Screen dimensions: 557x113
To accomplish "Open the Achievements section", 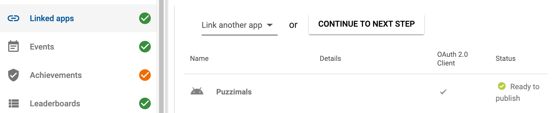I will click(78, 75).
